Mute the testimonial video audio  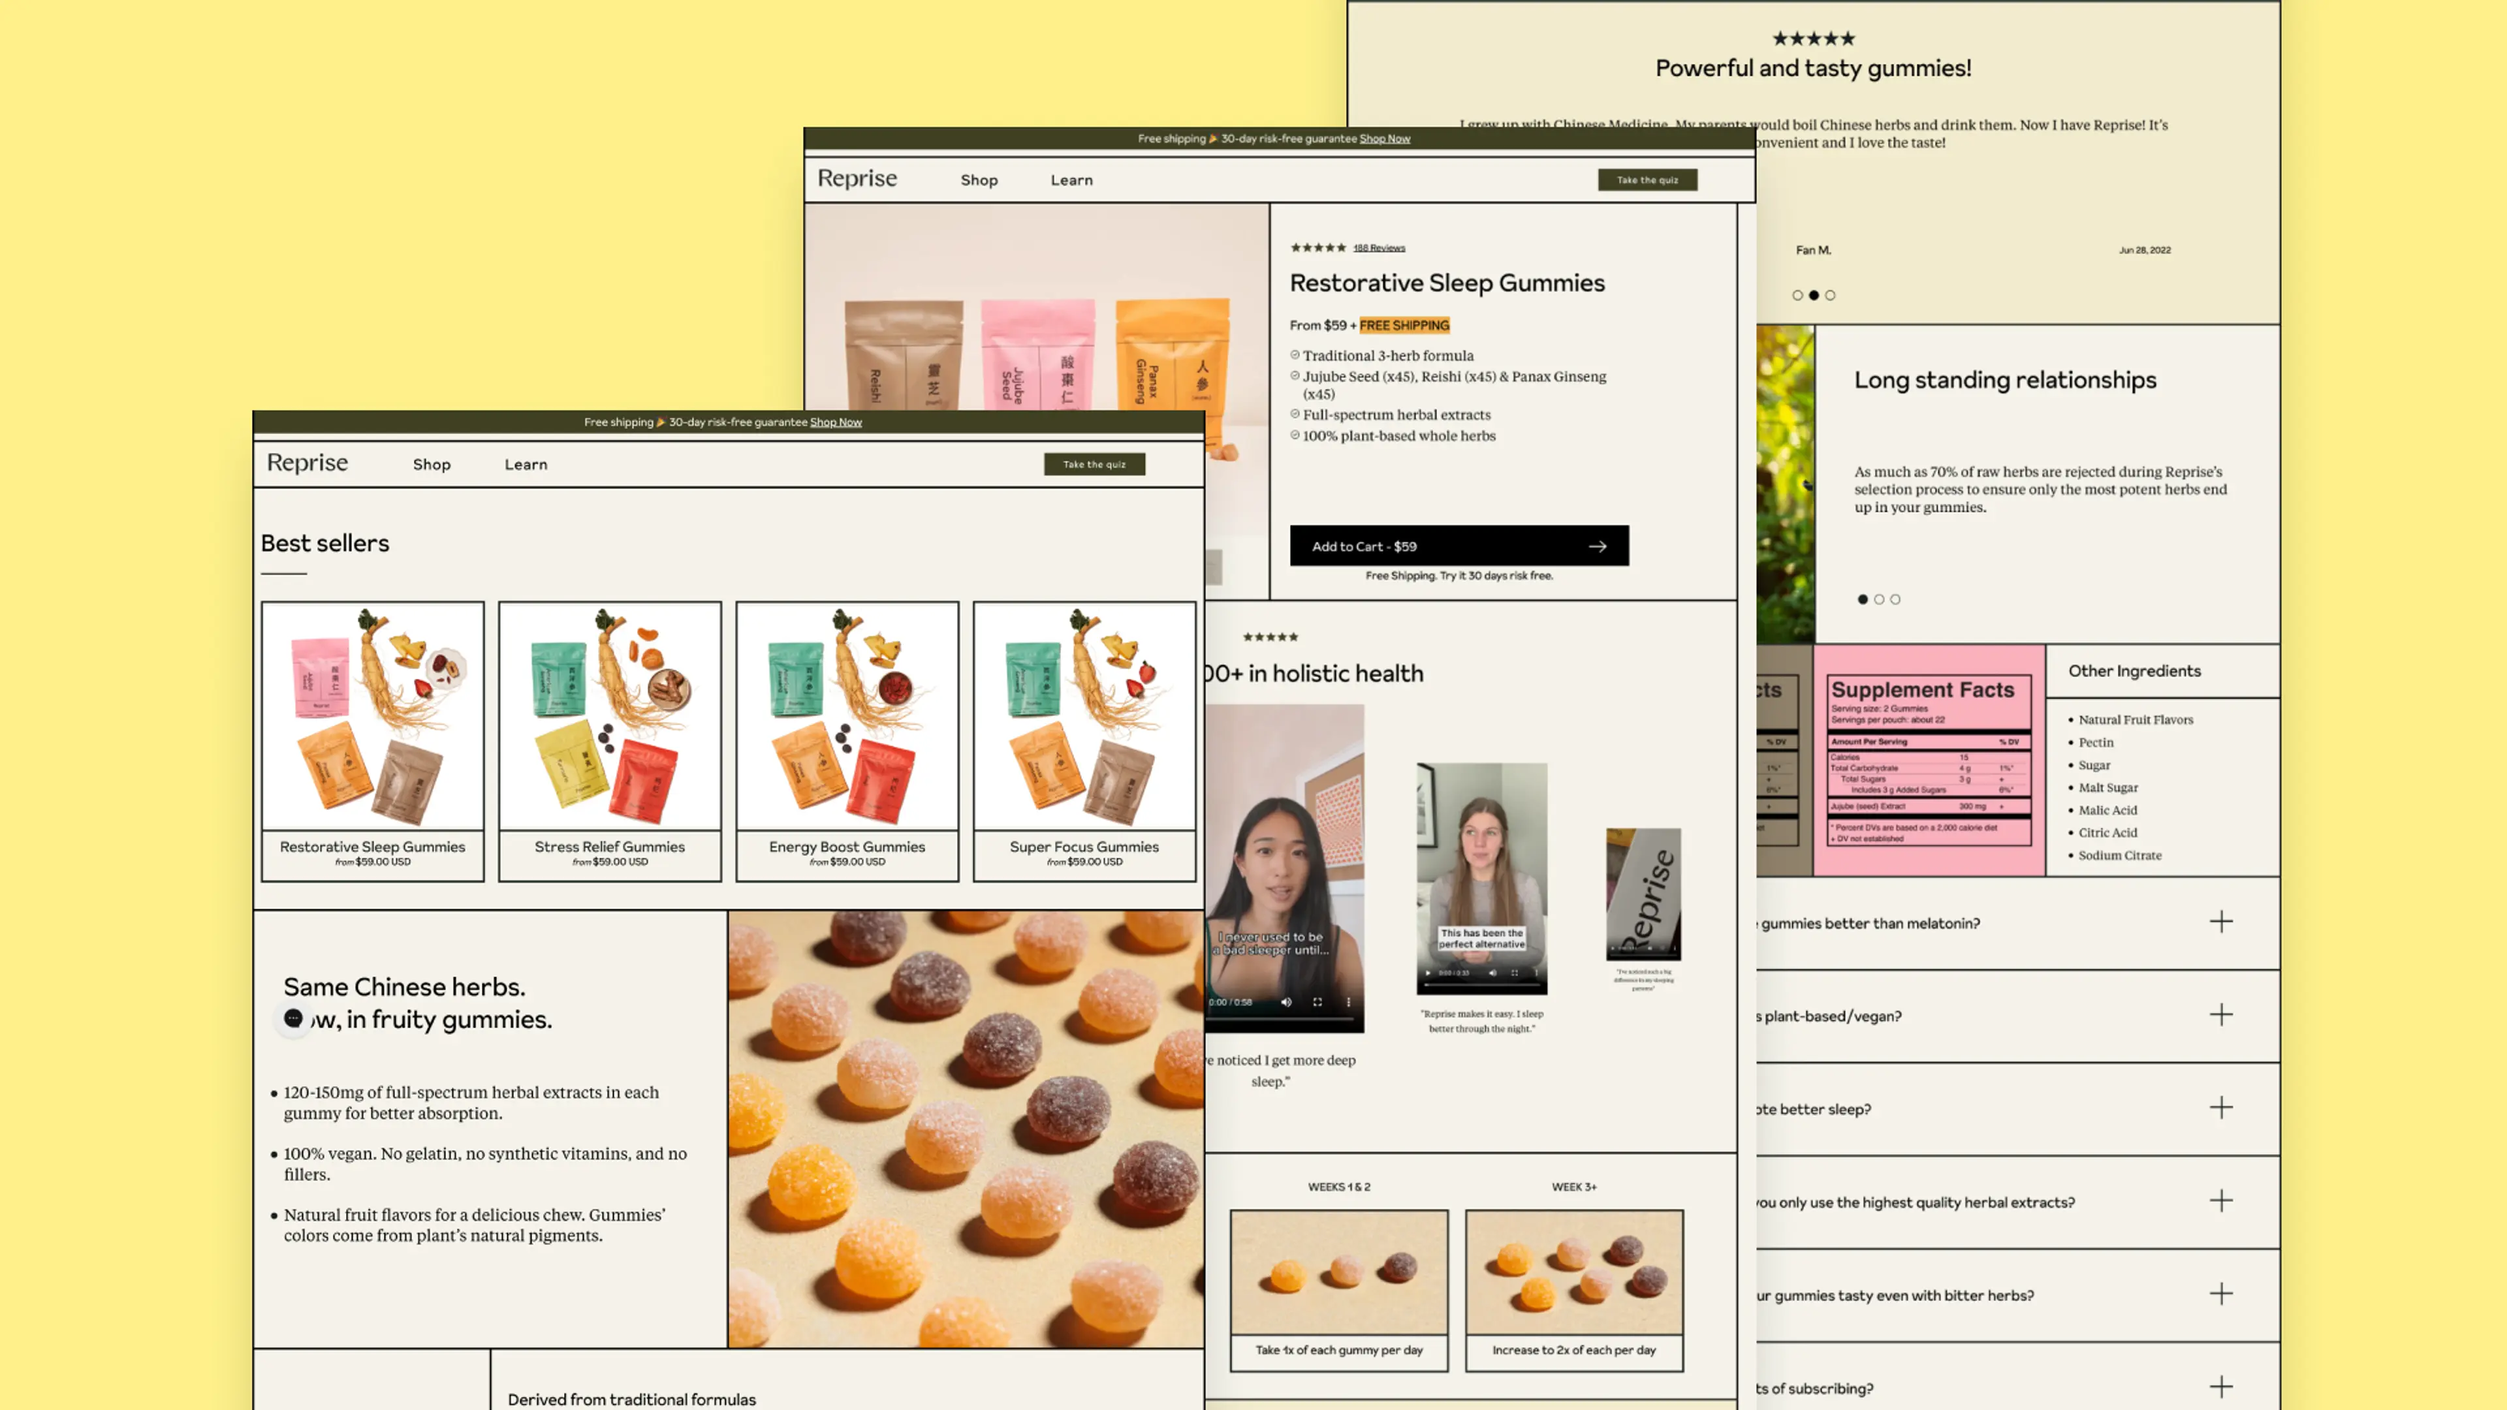click(x=1287, y=1001)
